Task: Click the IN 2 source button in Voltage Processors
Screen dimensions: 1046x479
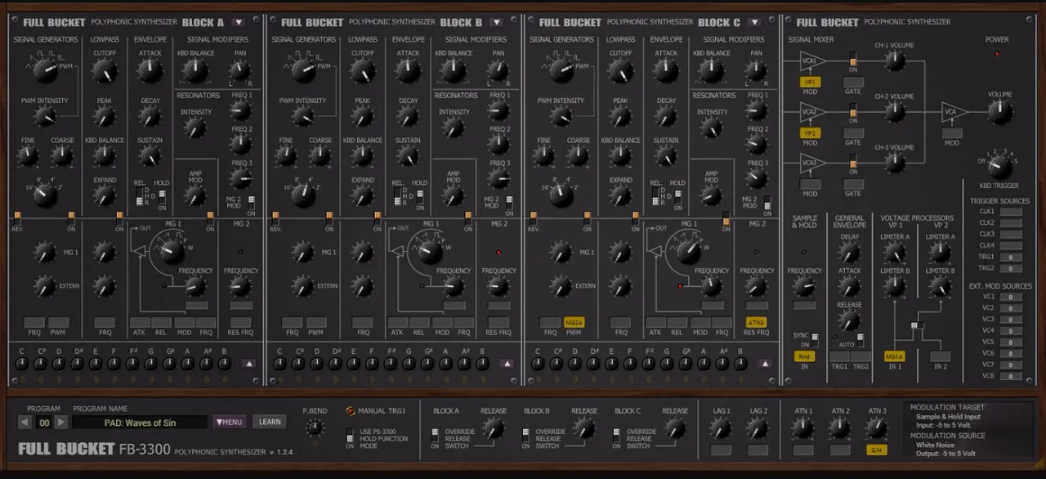Action: pyautogui.click(x=940, y=356)
